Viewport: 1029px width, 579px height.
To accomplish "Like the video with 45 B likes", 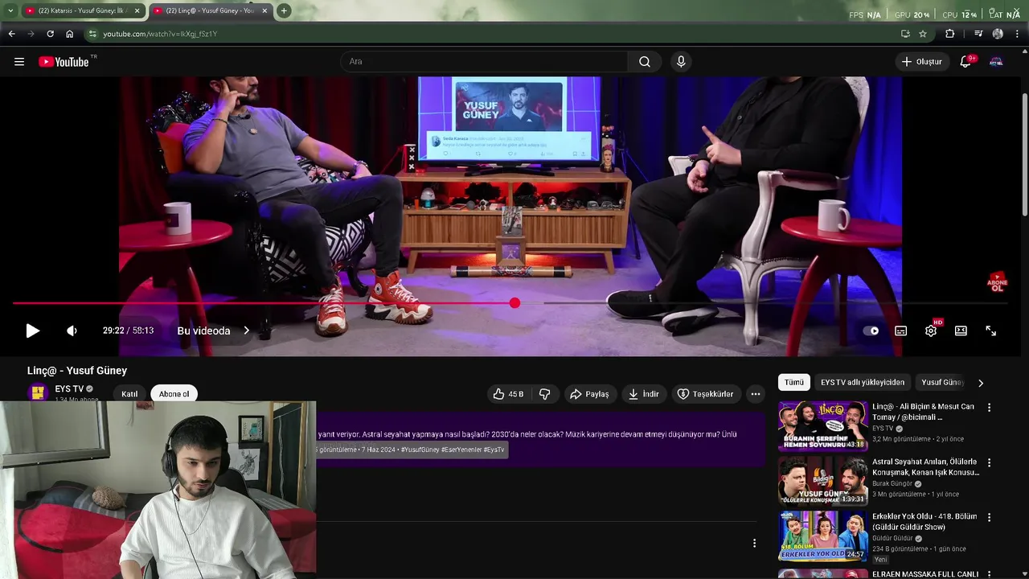I will [x=508, y=394].
